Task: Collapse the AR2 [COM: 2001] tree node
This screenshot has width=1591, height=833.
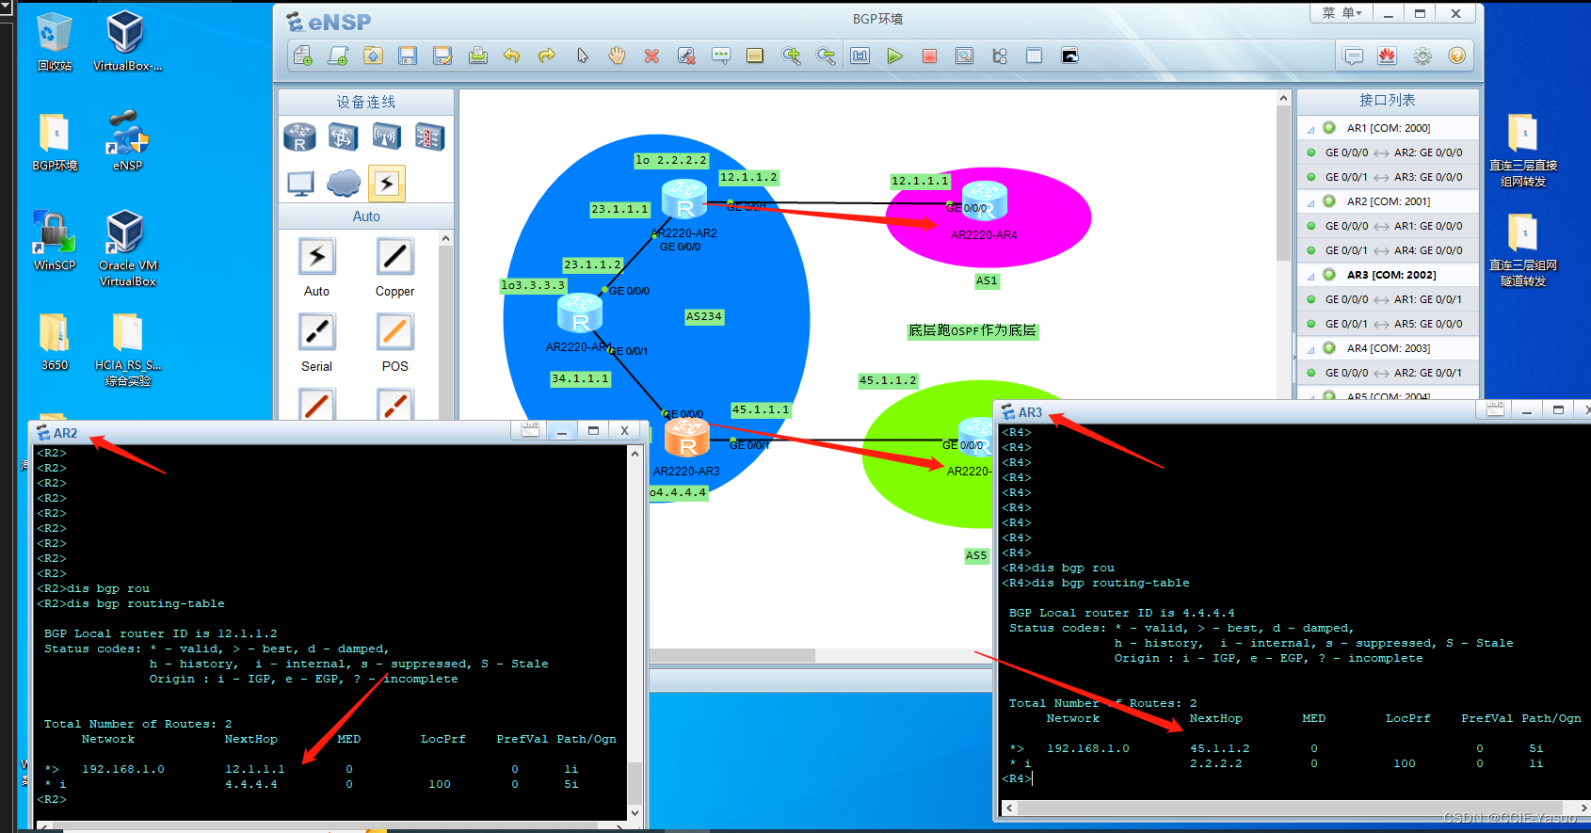Action: 1310,202
